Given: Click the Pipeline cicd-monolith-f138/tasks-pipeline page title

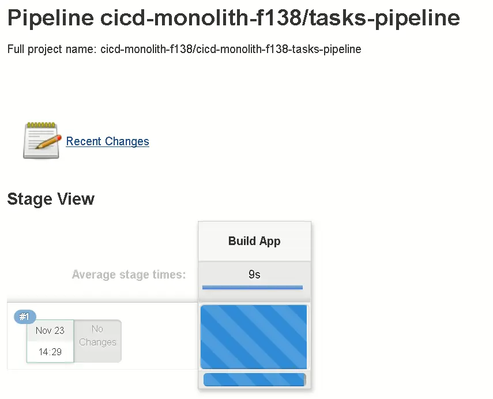Looking at the screenshot, I should [x=234, y=18].
